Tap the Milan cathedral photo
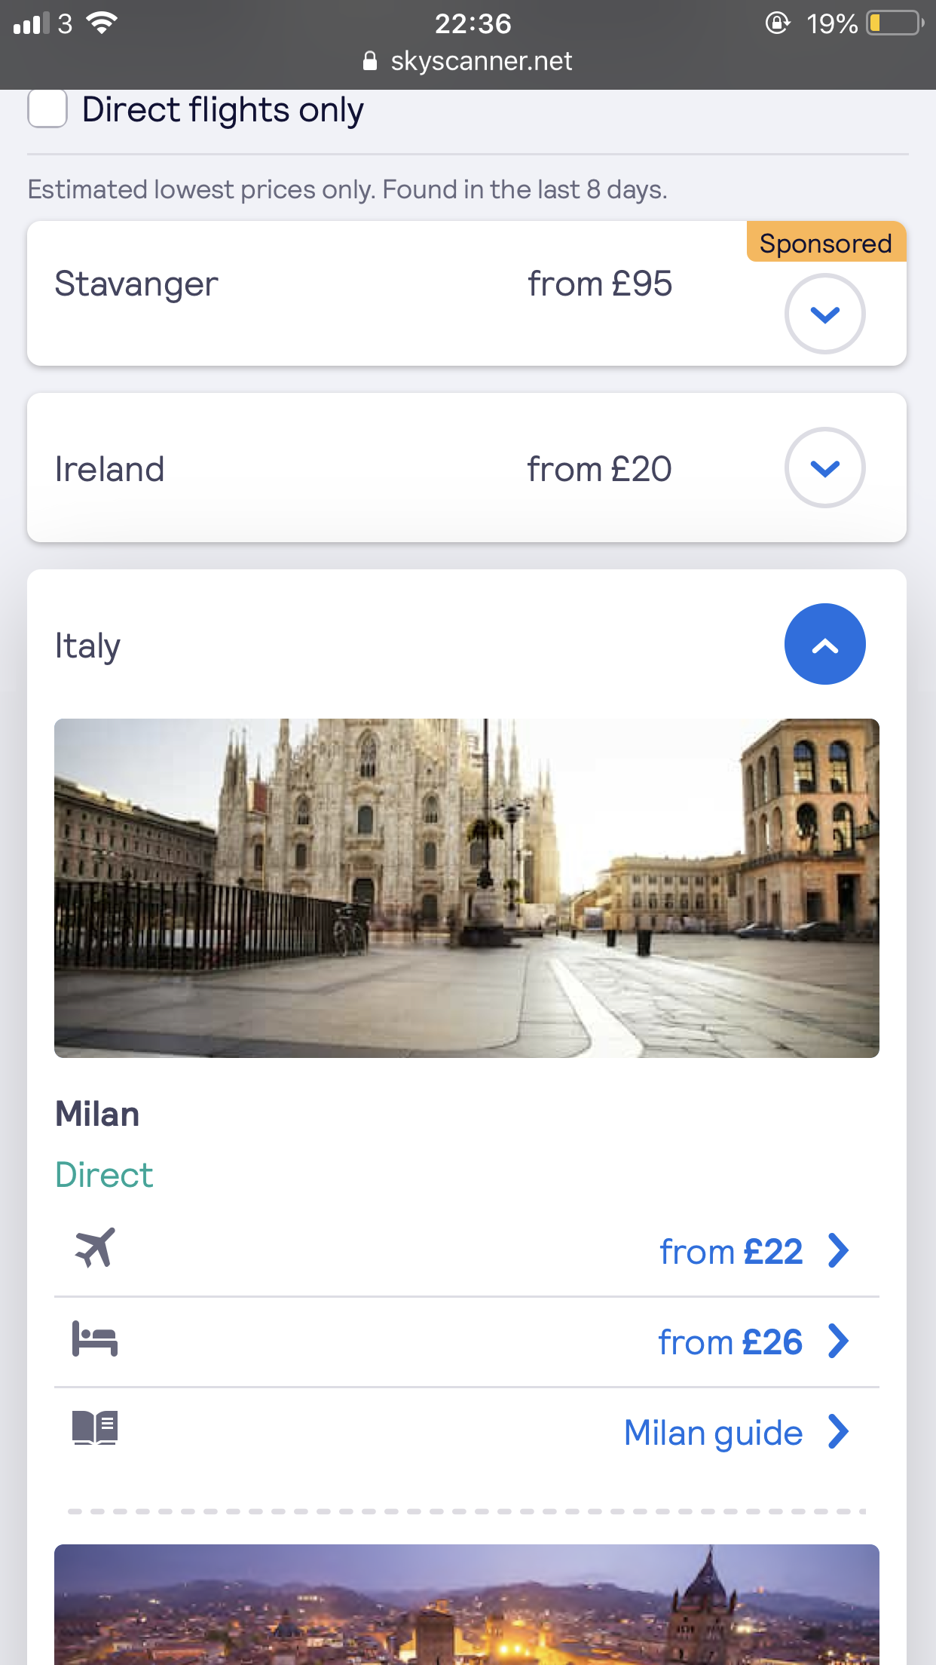The image size is (936, 1665). click(x=466, y=888)
